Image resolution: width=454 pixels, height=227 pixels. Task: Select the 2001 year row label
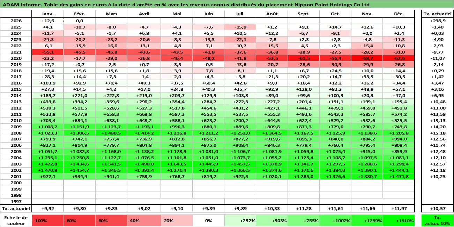coord(16,176)
